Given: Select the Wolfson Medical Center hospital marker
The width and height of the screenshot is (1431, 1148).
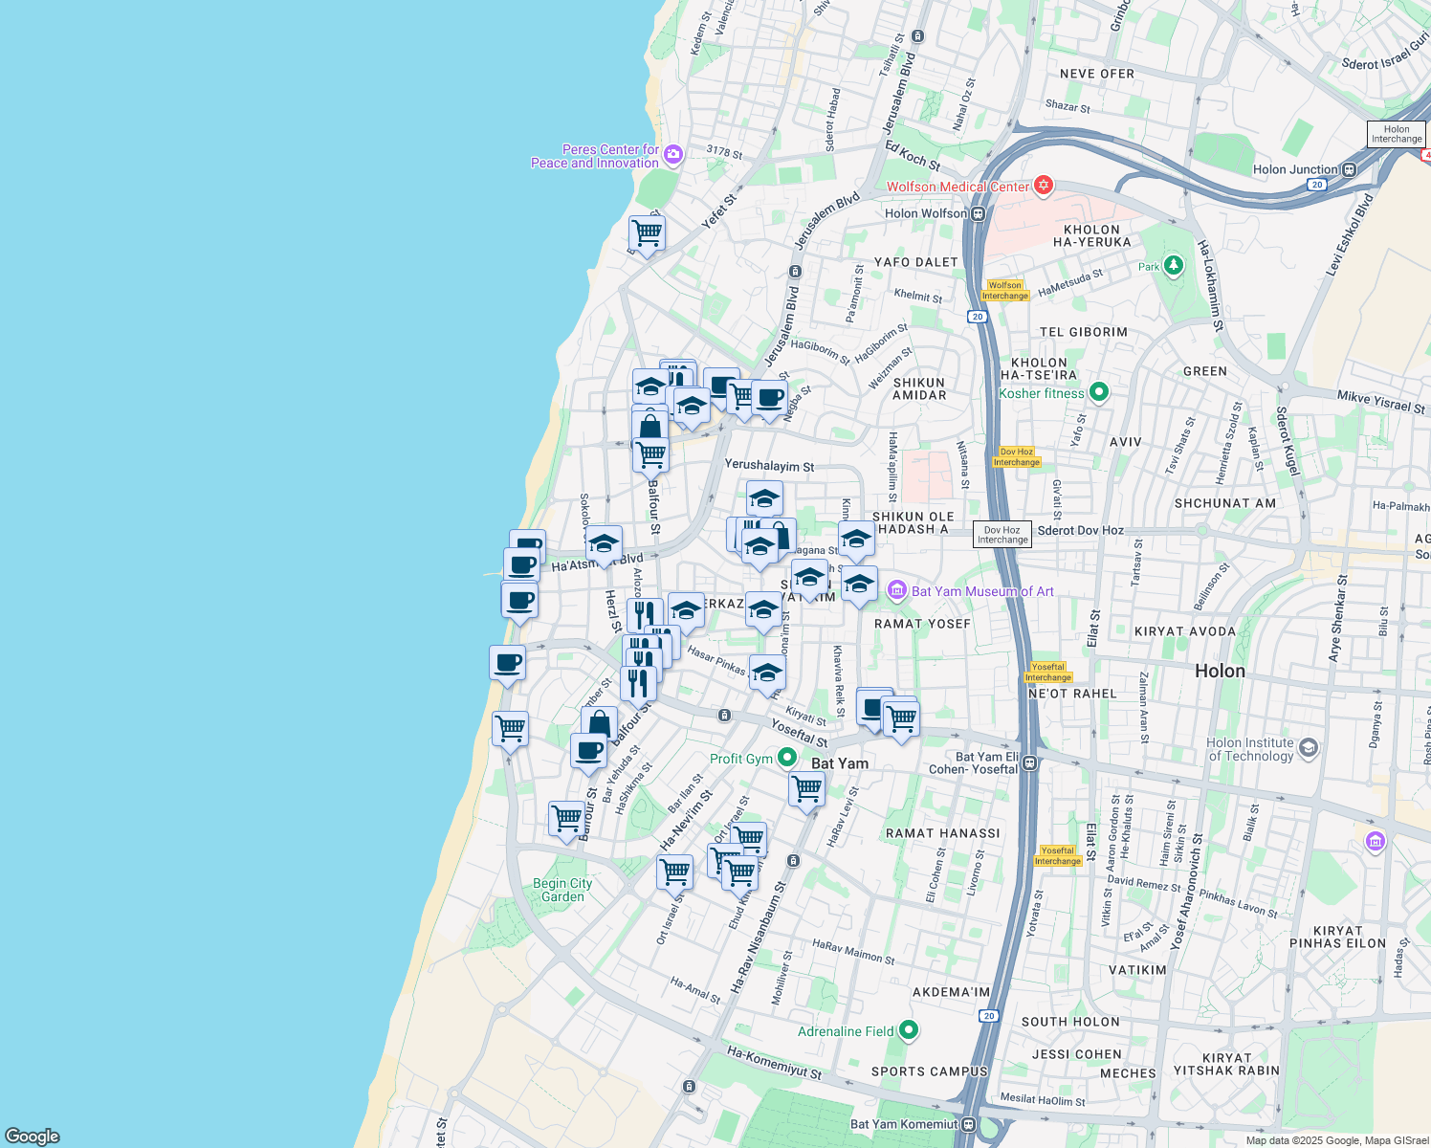Looking at the screenshot, I should [x=1044, y=186].
